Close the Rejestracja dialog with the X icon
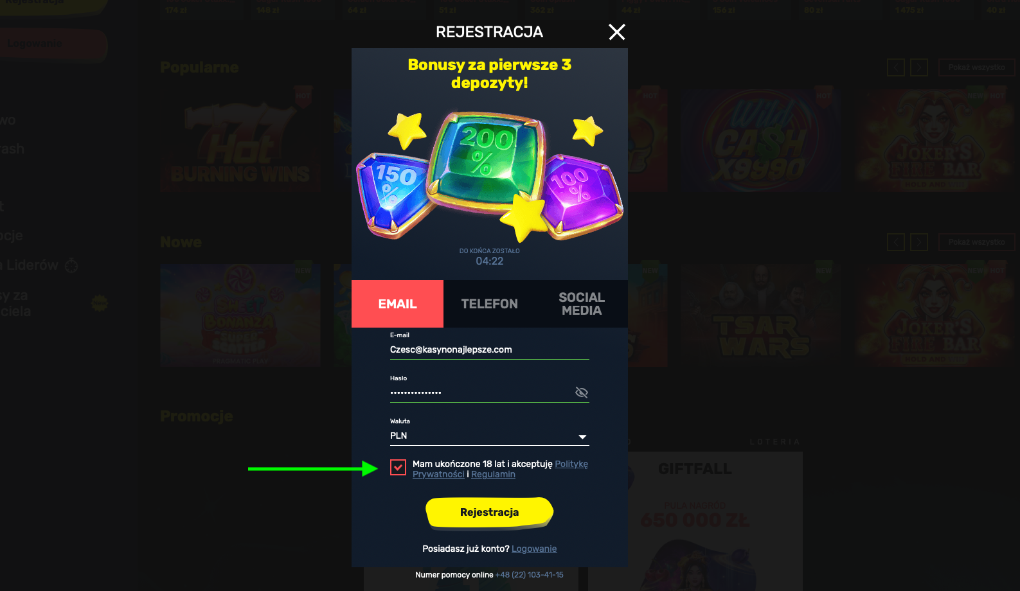The image size is (1020, 591). tap(617, 32)
